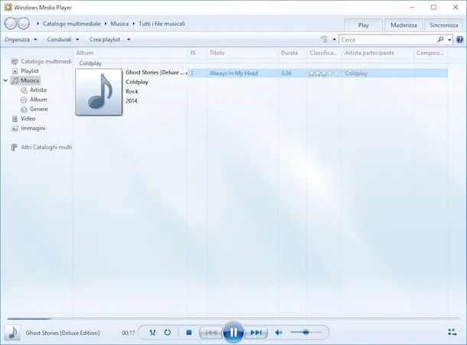Image resolution: width=467 pixels, height=345 pixels.
Task: Select Album under Musica in sidebar
Action: coord(34,99)
